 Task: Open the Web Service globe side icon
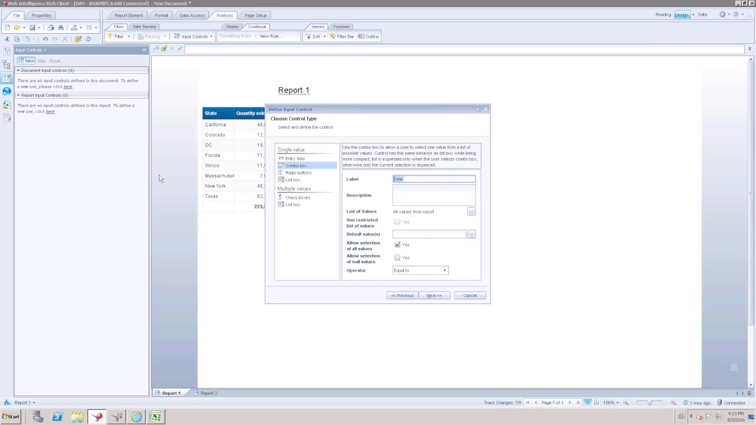click(7, 91)
